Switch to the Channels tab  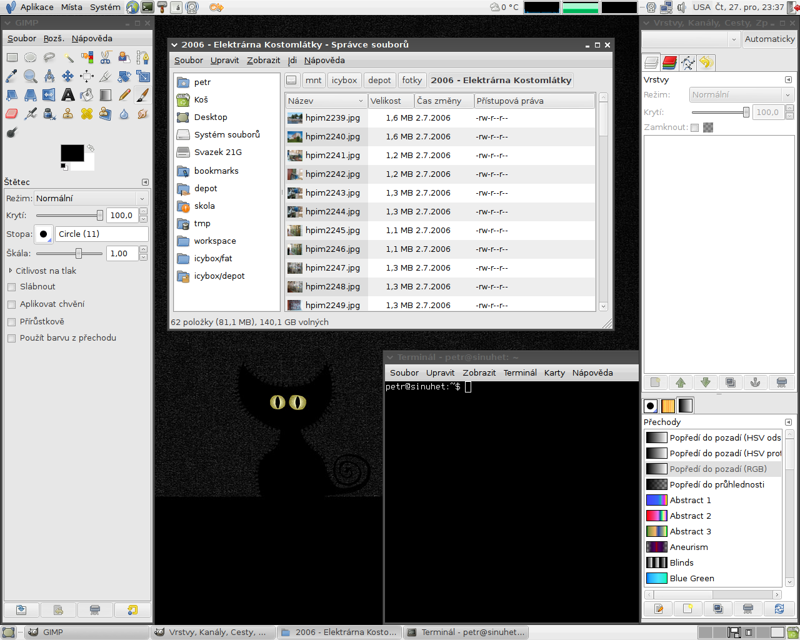pyautogui.click(x=669, y=62)
